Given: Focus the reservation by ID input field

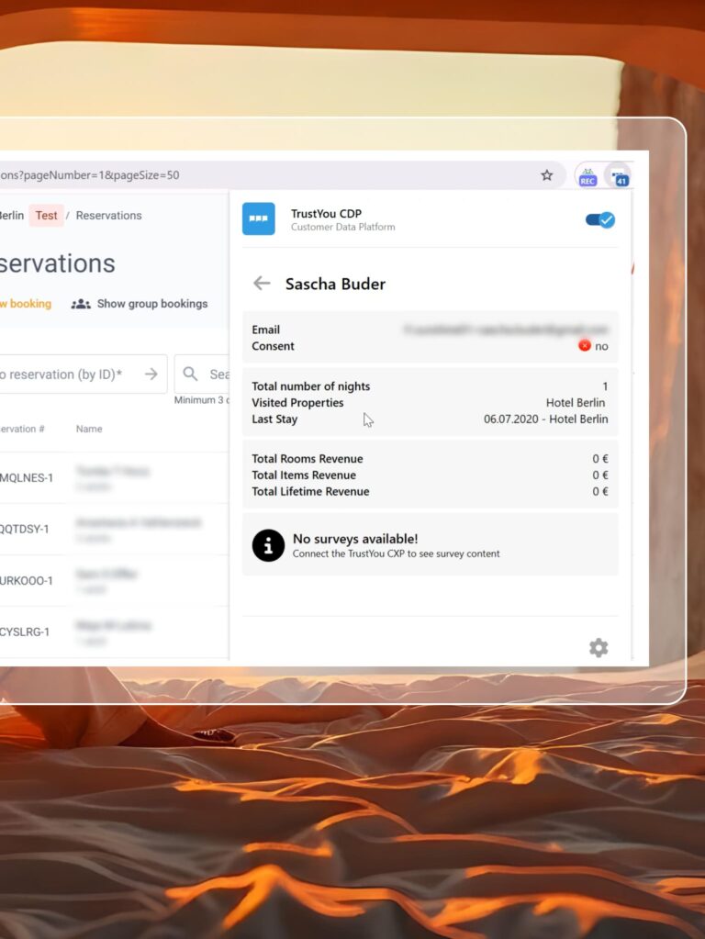Looking at the screenshot, I should [x=84, y=374].
